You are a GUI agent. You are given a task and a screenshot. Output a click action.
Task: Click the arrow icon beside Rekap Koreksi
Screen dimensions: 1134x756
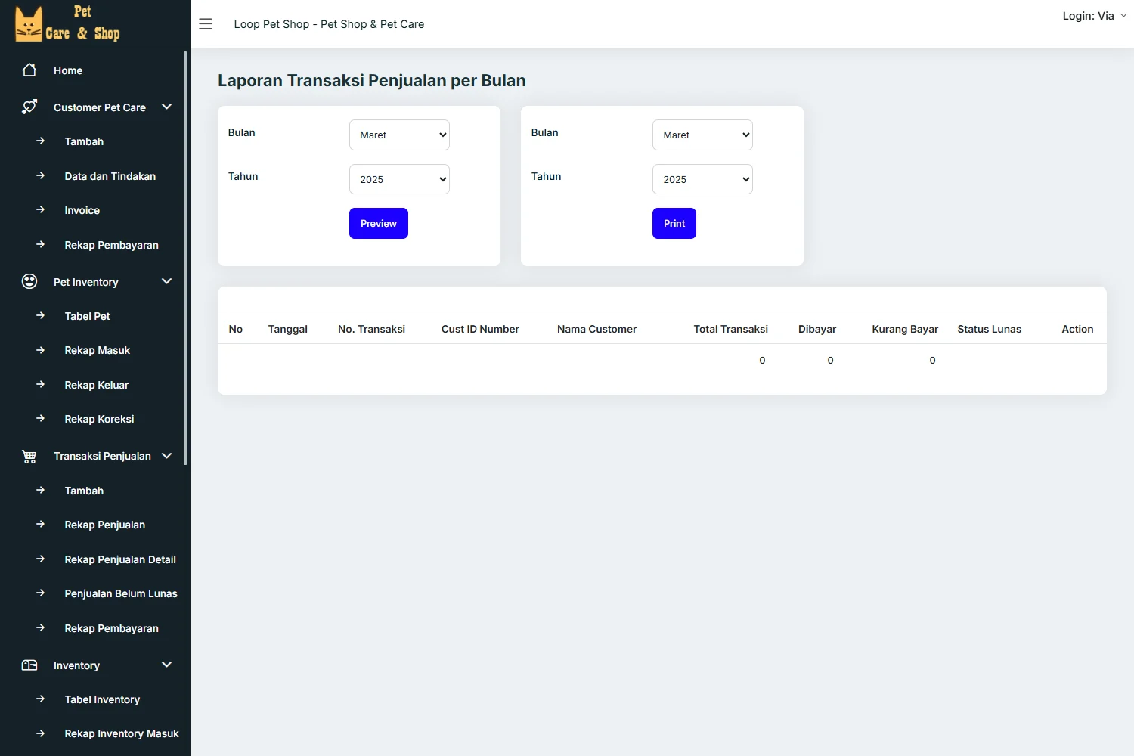click(x=41, y=419)
